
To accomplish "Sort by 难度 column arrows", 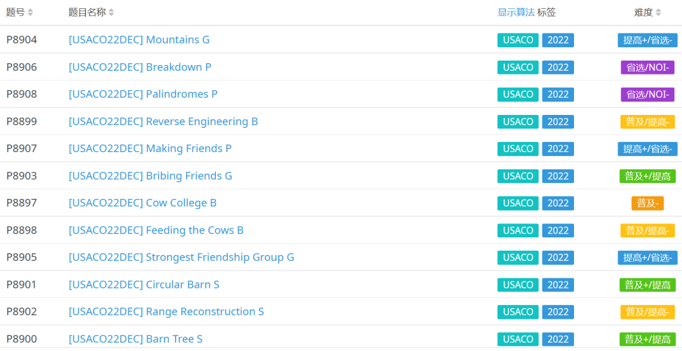I will (x=658, y=13).
